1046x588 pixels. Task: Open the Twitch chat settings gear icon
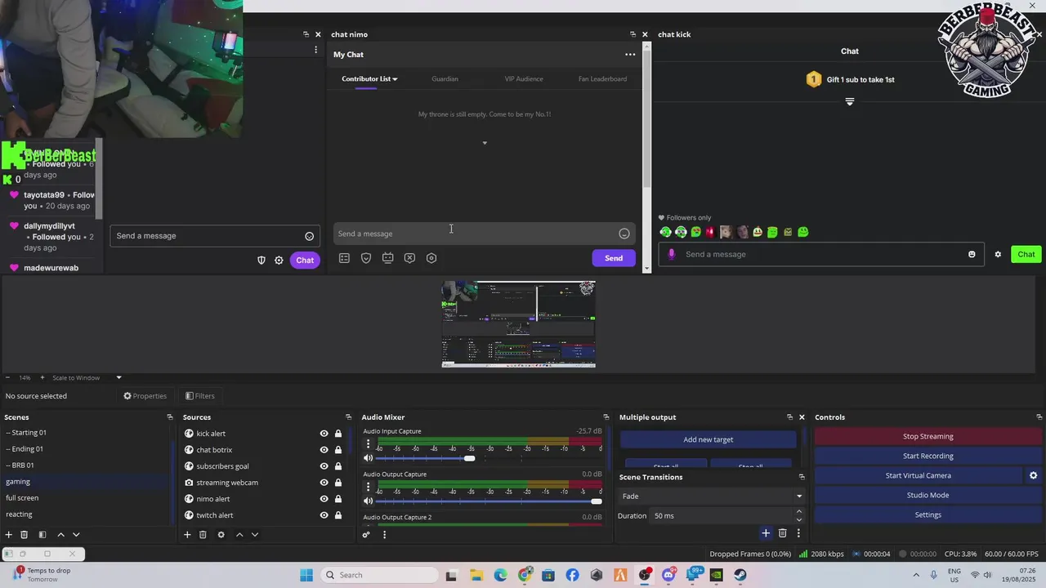pyautogui.click(x=279, y=260)
